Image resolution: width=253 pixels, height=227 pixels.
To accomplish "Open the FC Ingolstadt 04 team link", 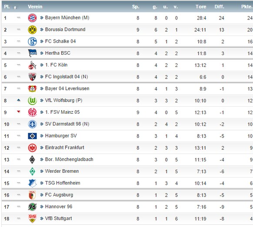I will 67,77.
